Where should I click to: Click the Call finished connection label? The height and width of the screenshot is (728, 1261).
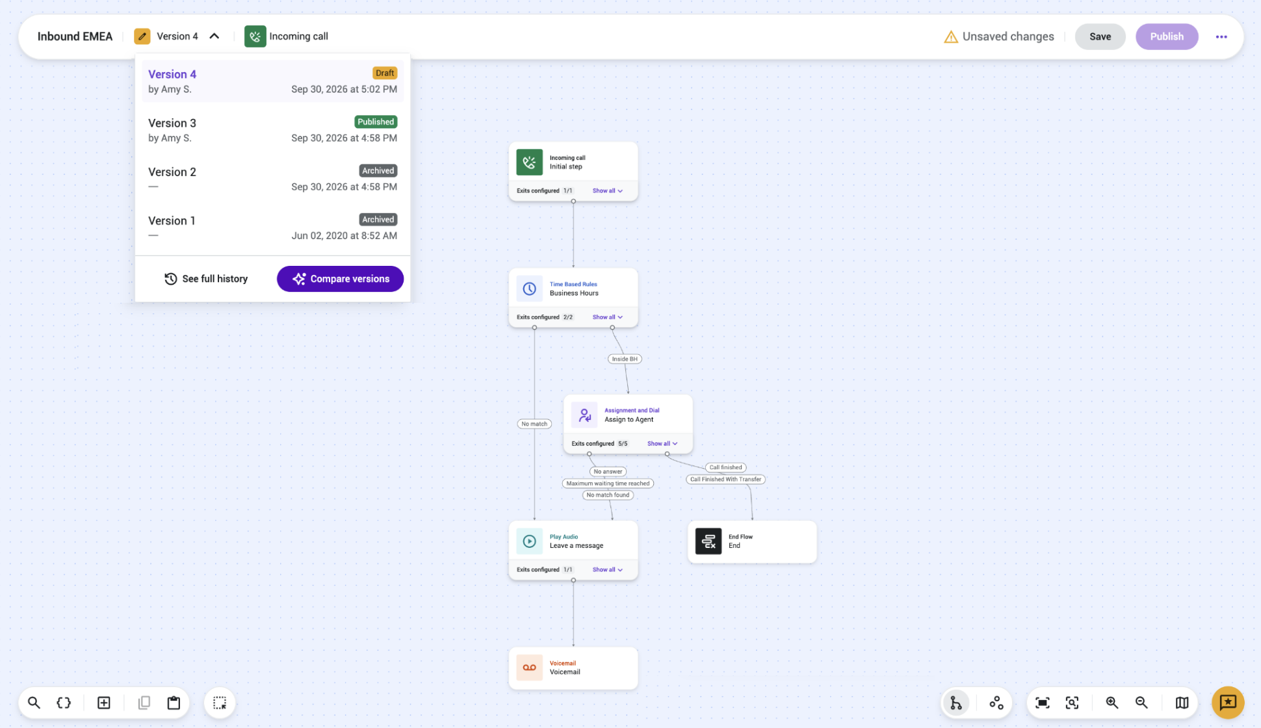(725, 467)
